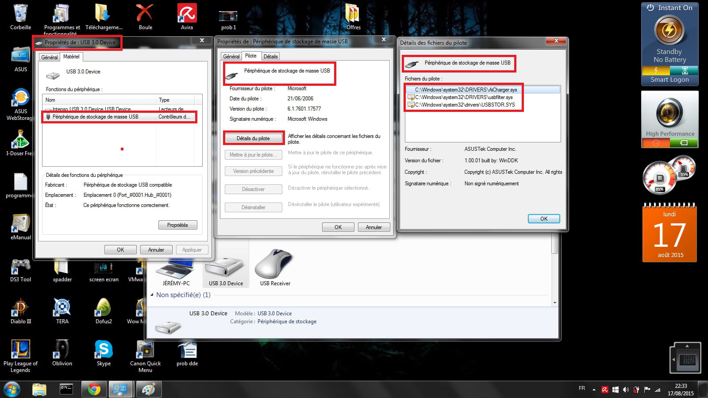Click Smart Logon in Instant On gadget

(x=670, y=80)
